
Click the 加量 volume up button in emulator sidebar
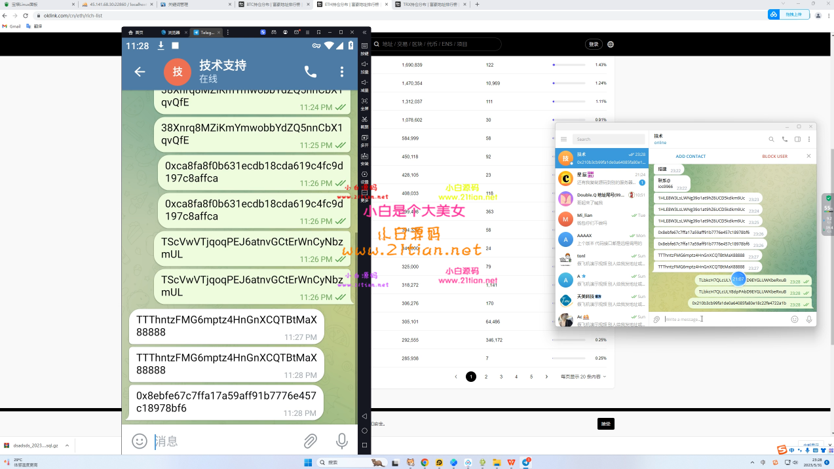pos(364,65)
